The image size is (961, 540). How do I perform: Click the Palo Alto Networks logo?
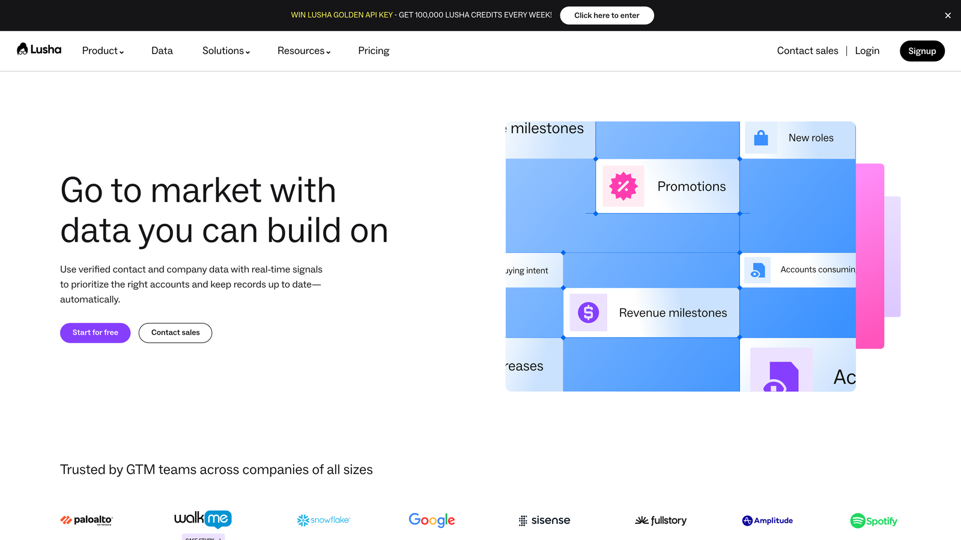[86, 520]
